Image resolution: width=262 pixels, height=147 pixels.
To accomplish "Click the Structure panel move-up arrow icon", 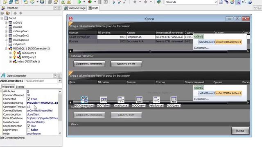I will (x=15, y=13).
